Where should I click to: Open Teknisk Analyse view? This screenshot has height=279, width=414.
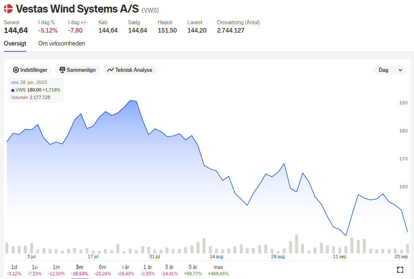(130, 70)
